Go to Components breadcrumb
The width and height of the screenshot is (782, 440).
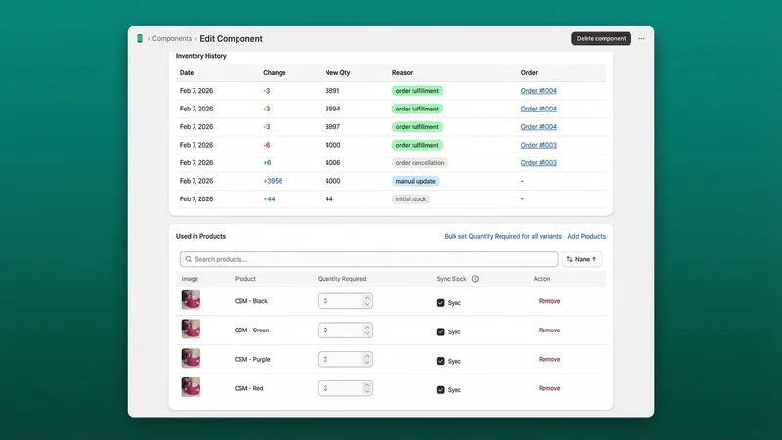click(x=172, y=38)
